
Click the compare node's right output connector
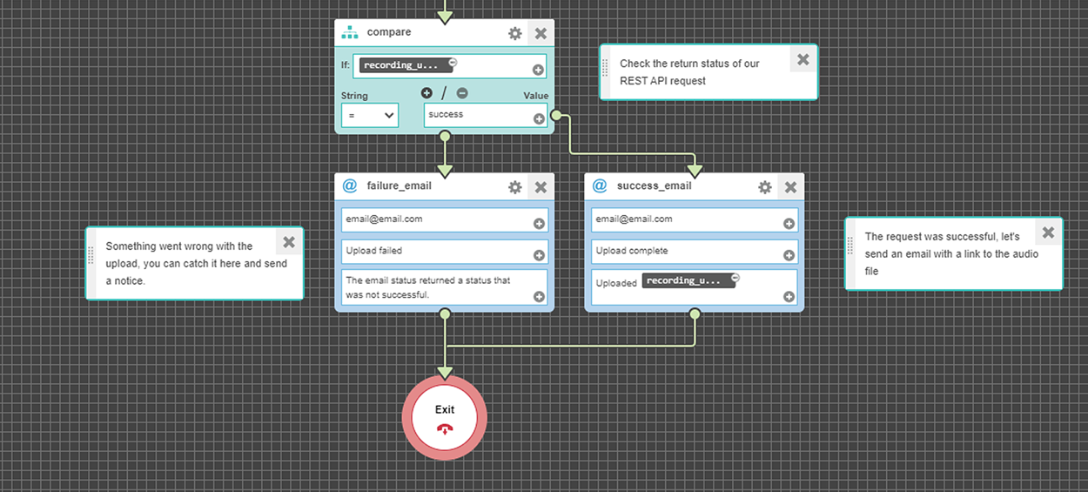pos(556,115)
